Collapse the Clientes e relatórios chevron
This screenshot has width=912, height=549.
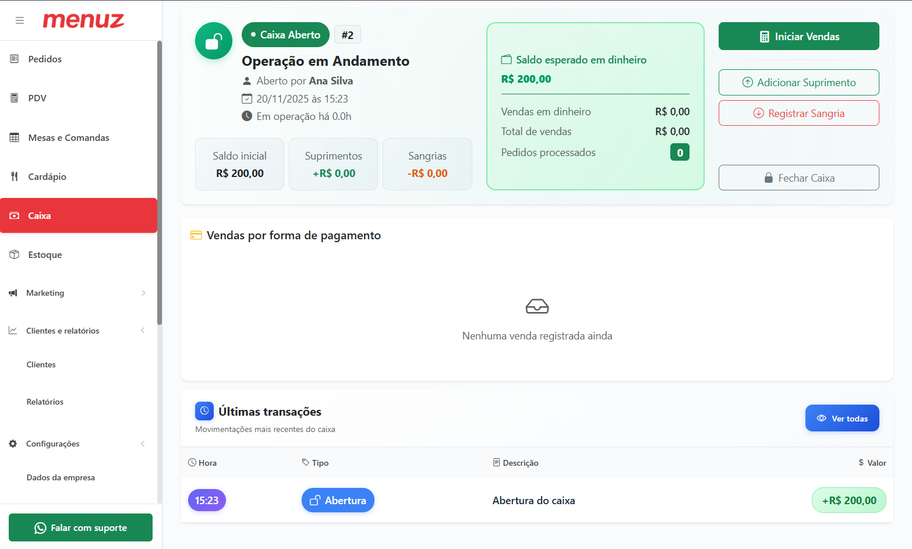[x=143, y=331]
